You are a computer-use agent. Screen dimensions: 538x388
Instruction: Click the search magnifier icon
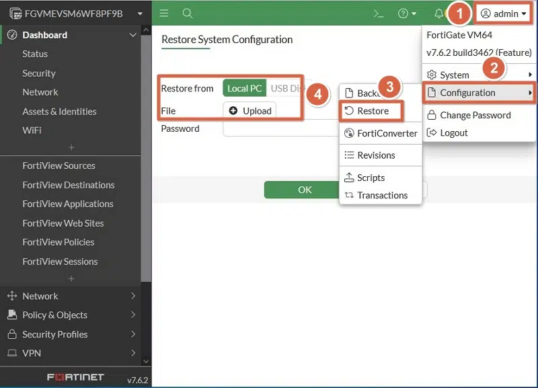click(x=188, y=13)
